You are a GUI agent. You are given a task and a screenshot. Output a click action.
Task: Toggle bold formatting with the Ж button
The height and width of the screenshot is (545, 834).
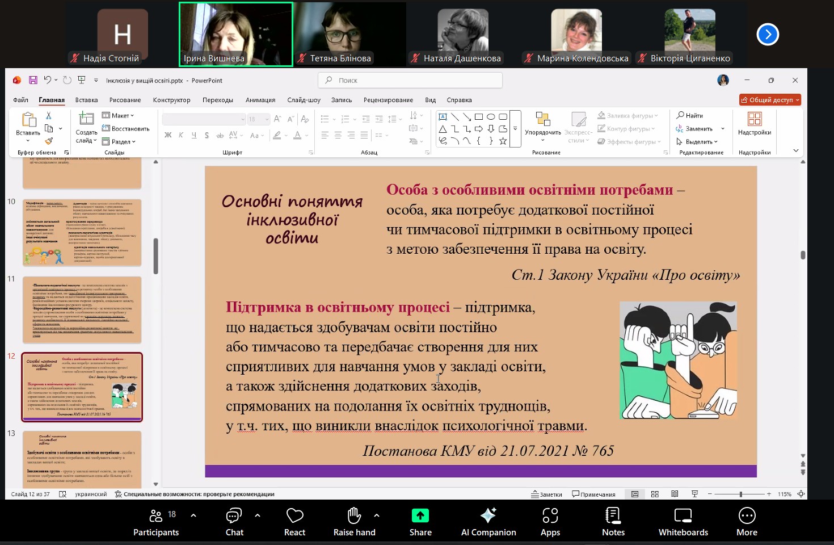click(x=168, y=136)
